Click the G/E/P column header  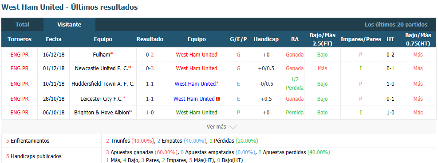coord(238,39)
